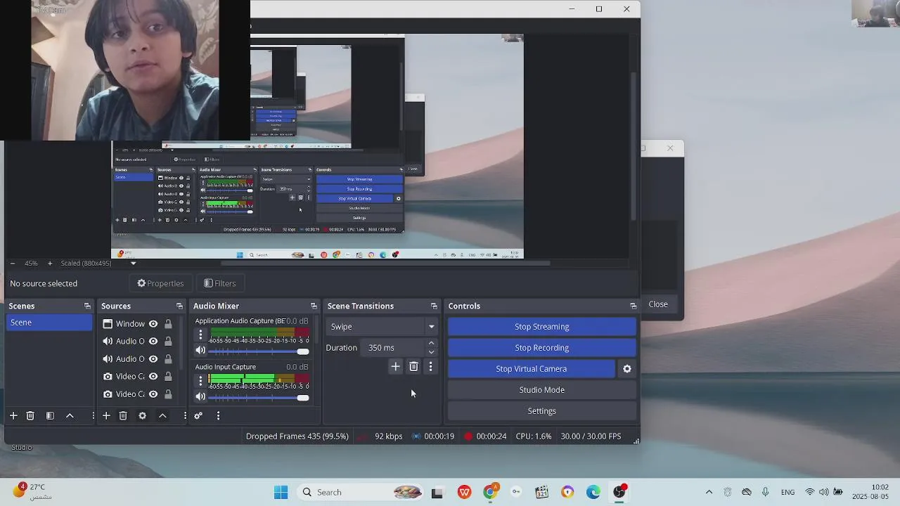Viewport: 900px width, 506px height.
Task: Open OBS Studio from the taskbar
Action: click(x=619, y=492)
